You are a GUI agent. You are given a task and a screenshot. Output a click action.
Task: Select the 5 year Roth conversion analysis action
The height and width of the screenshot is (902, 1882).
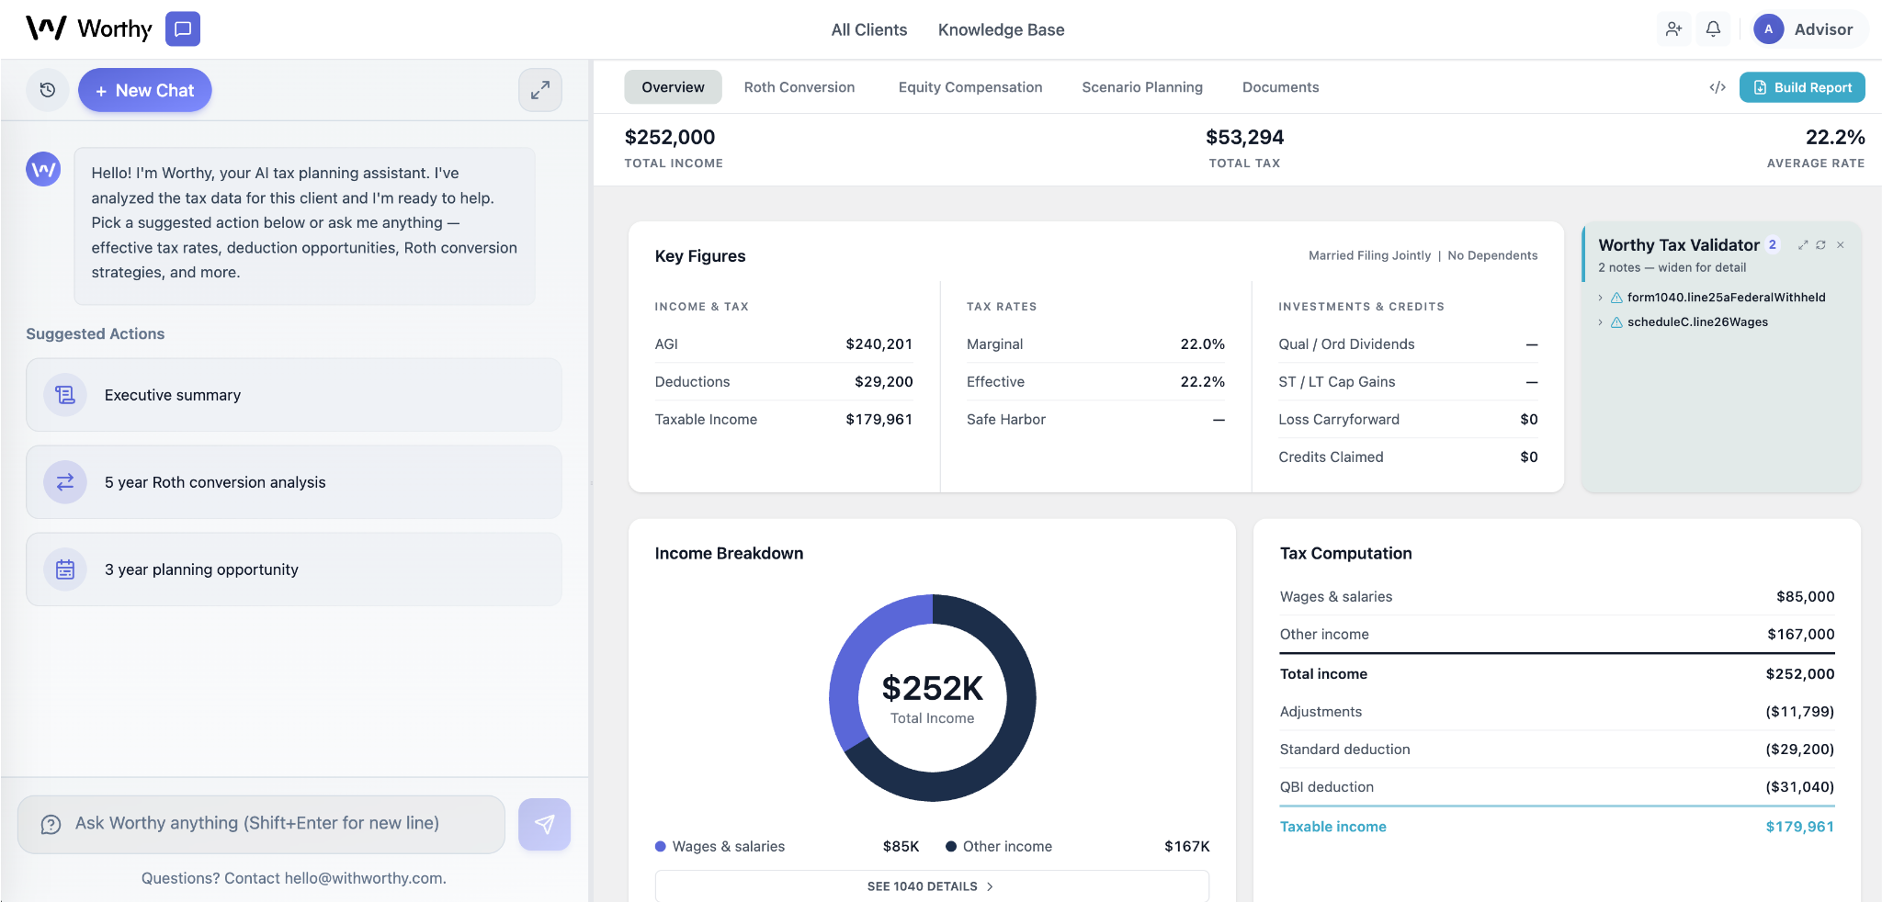(294, 481)
